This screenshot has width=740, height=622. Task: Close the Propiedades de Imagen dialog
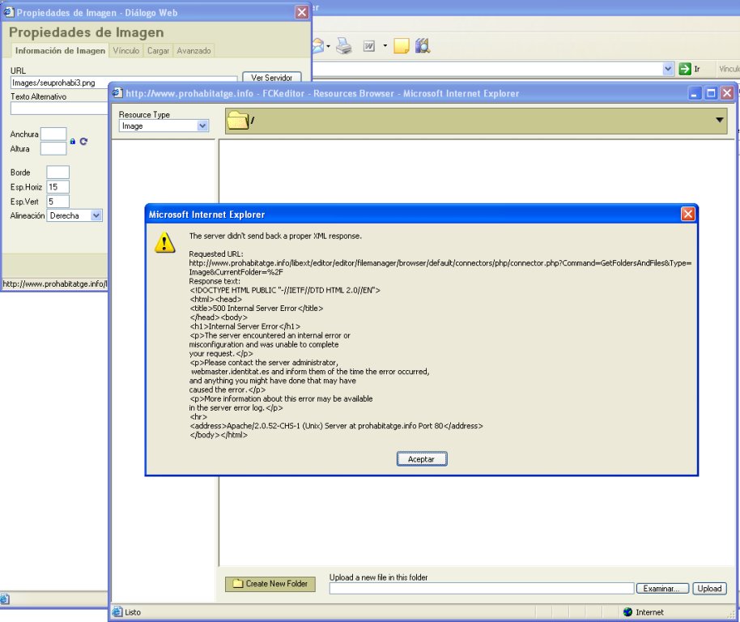301,12
